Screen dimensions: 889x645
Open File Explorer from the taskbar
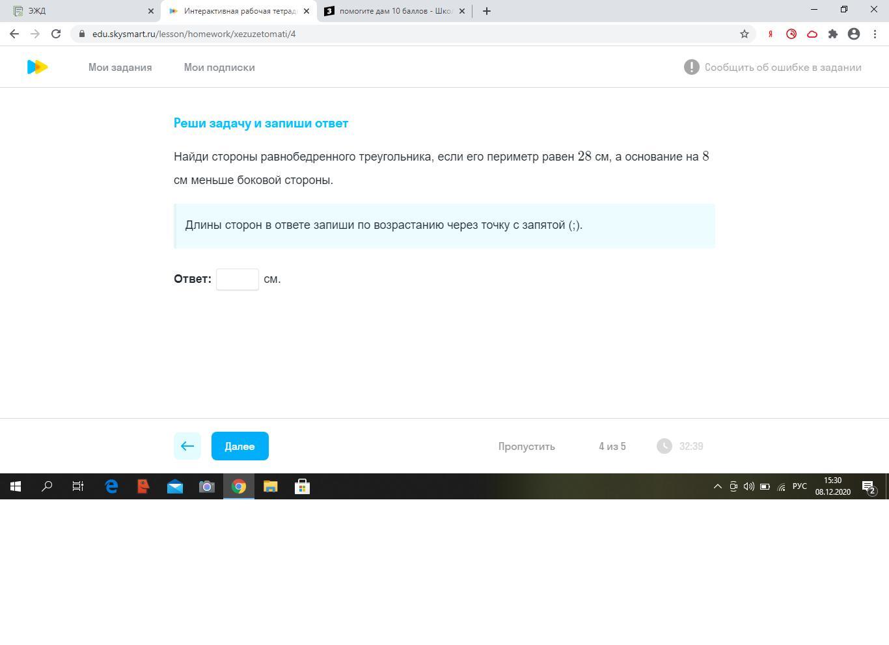[x=270, y=486]
